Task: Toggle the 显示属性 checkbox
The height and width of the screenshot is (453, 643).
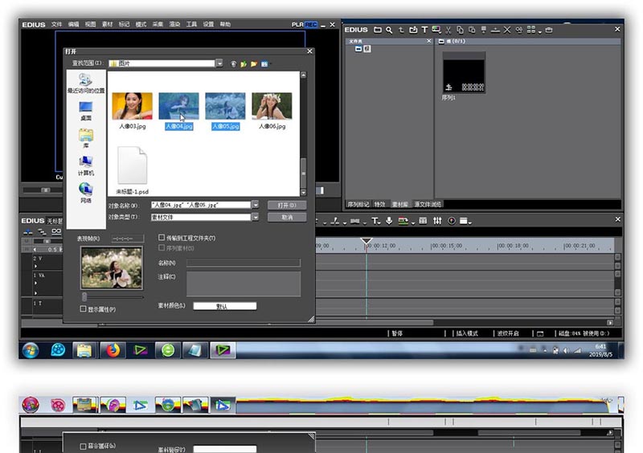Action: [x=84, y=309]
